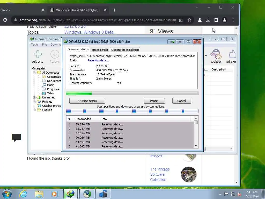Open the Windows Start menu
The image size is (265, 199).
pos(7,194)
